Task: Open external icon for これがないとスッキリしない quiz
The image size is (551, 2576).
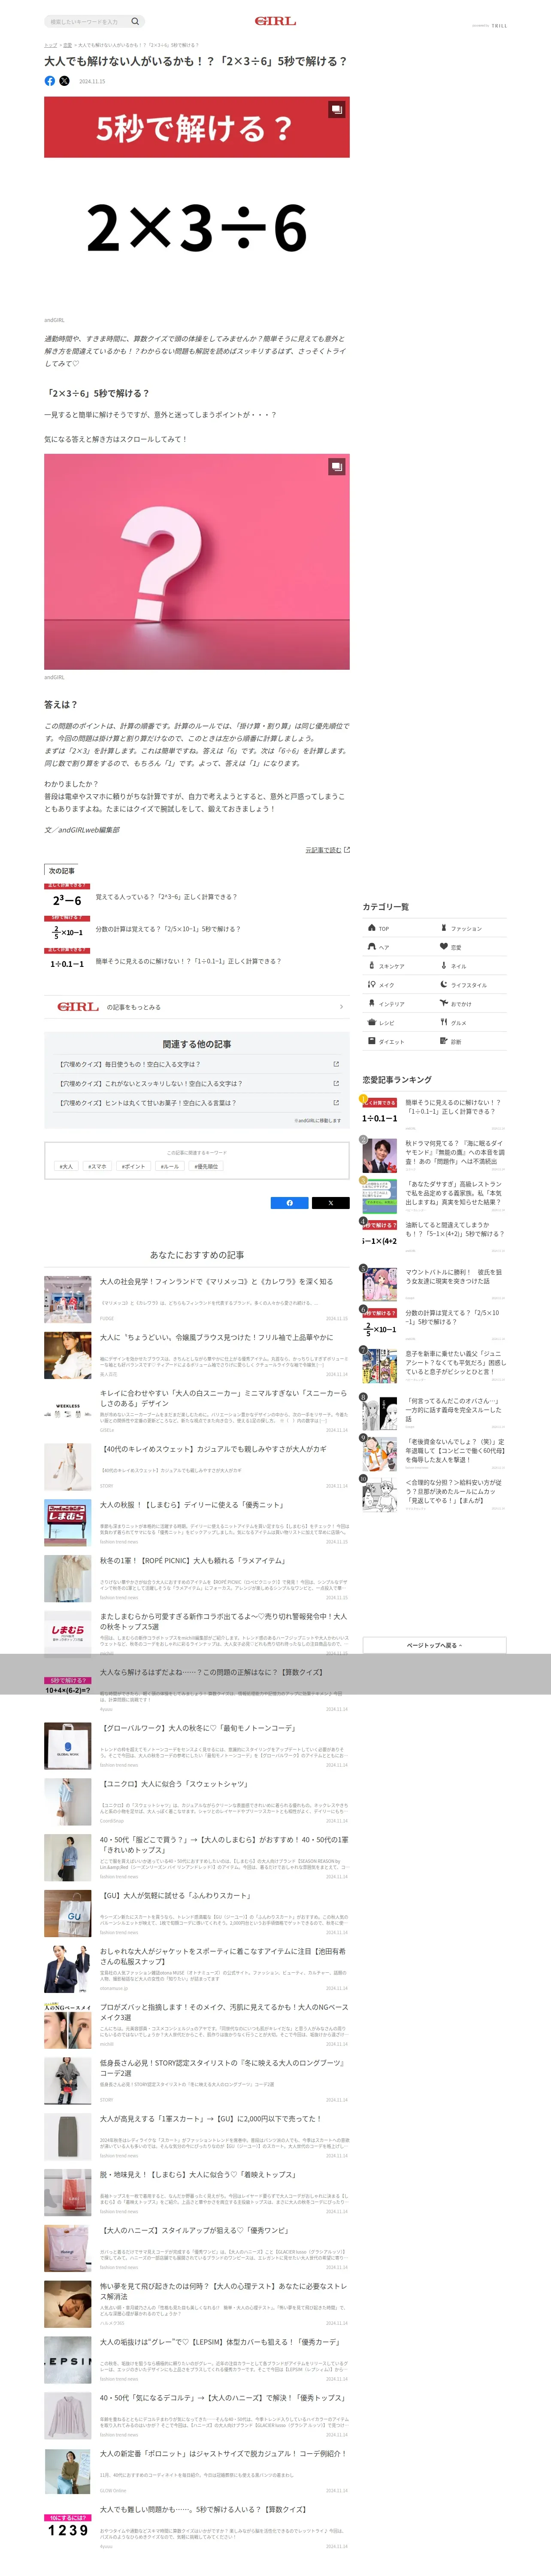Action: coord(336,1083)
